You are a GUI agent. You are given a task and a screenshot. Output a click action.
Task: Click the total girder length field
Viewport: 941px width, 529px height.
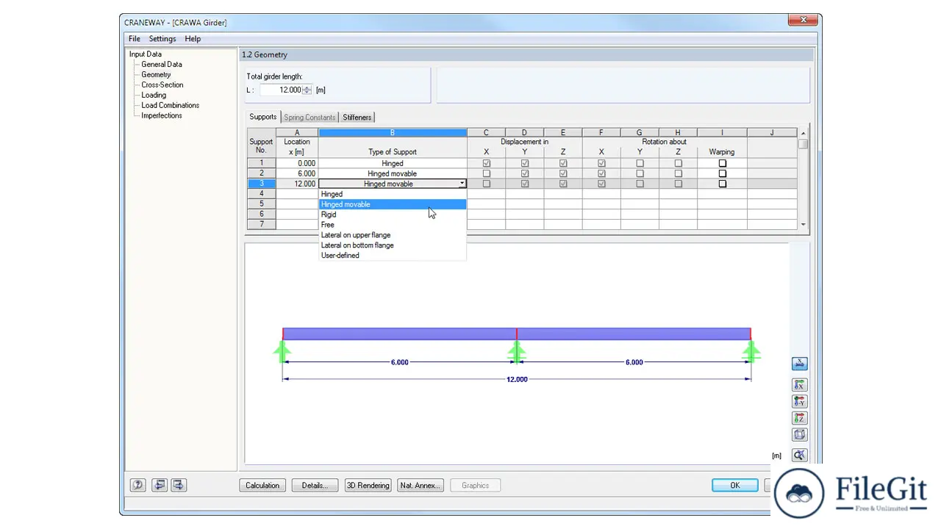281,90
